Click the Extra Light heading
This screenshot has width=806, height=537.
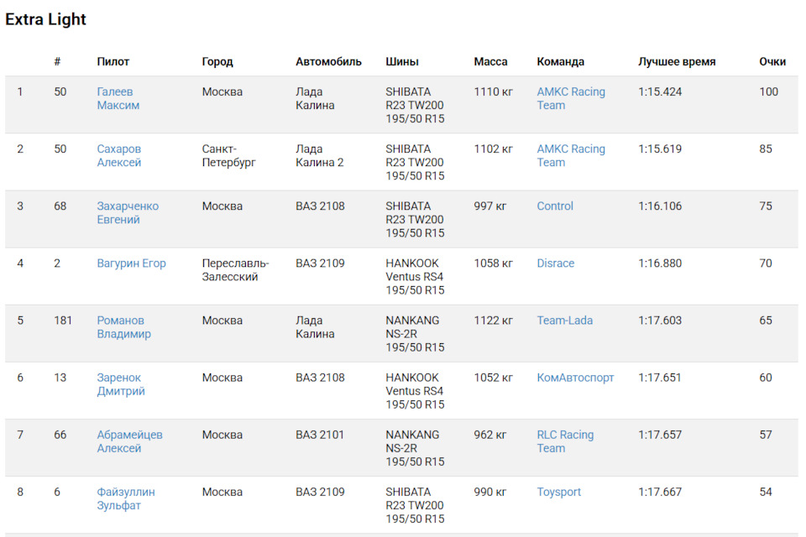click(x=45, y=19)
